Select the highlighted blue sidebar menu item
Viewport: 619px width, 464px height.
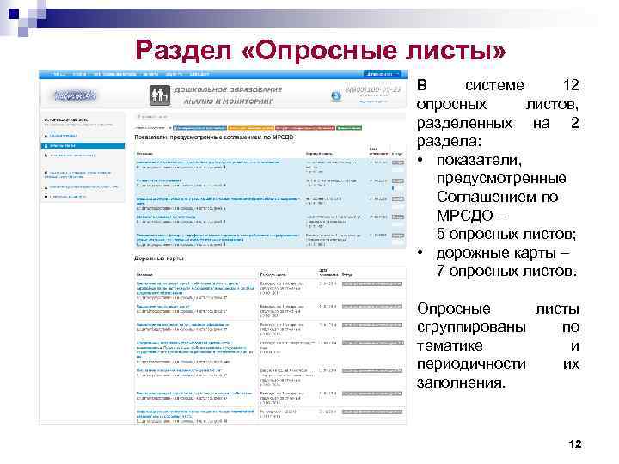point(83,145)
